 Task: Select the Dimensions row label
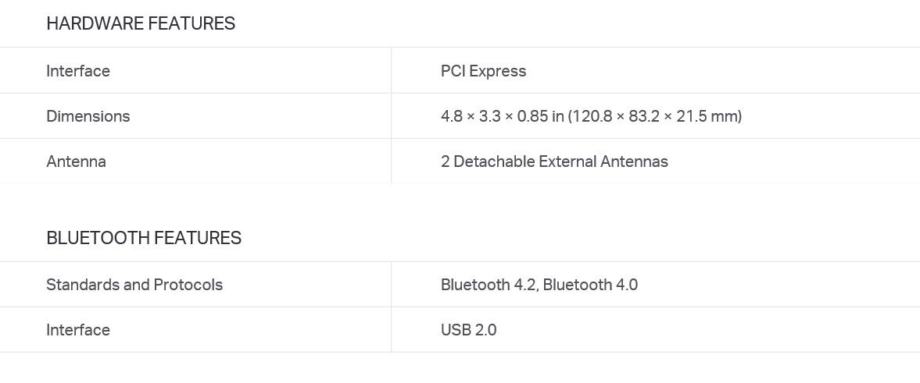click(x=88, y=116)
